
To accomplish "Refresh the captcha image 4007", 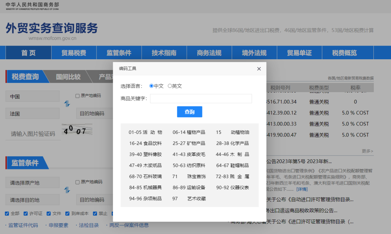I will coord(77,130).
